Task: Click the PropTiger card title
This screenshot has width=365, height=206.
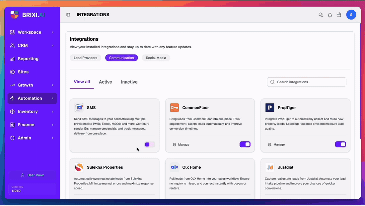Action: click(287, 108)
